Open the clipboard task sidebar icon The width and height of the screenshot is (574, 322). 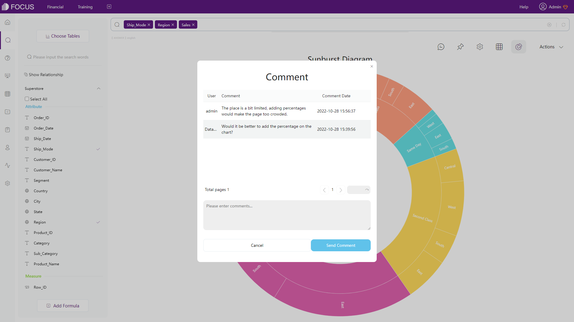[8, 130]
